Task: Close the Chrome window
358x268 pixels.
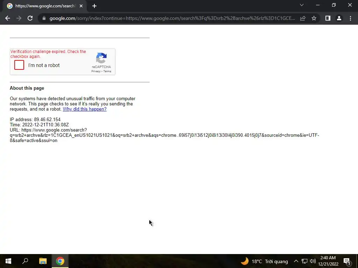Action: coord(350,5)
